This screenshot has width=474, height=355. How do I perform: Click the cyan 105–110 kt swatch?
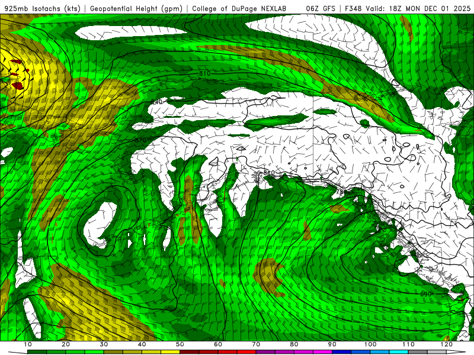click(x=399, y=352)
